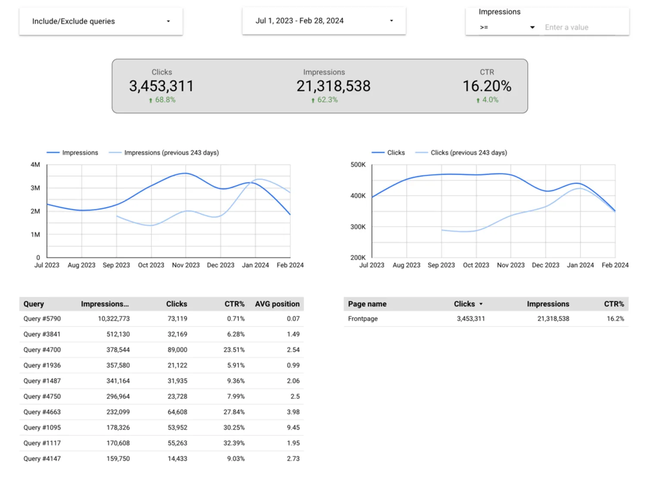Click the AVG position column header
Viewport: 647px width, 485px height.
(x=277, y=304)
